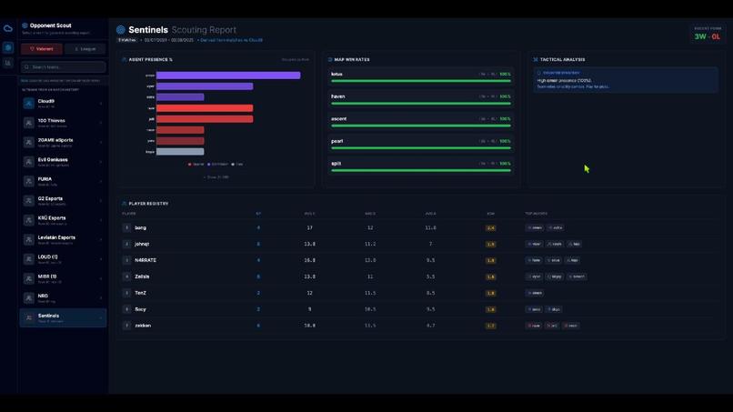Click the G2 Esports team avatar
Screen dimensions: 733x412
[28, 201]
